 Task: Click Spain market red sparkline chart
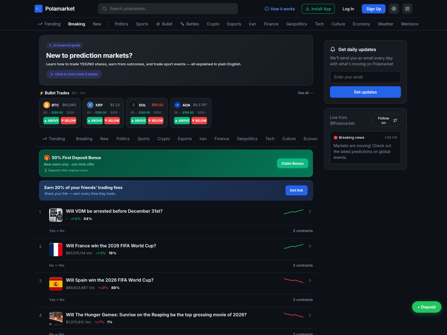point(294,281)
